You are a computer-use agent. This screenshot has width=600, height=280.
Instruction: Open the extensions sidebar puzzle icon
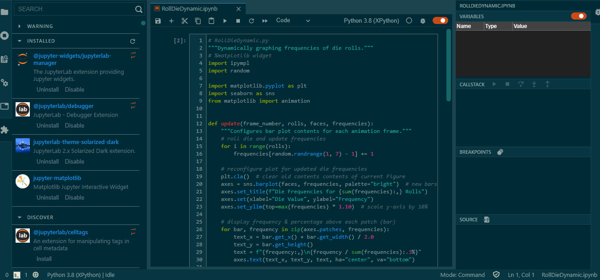tap(4, 130)
